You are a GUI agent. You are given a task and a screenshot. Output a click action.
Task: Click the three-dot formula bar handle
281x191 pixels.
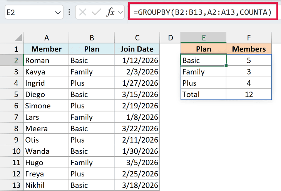(x=69, y=12)
